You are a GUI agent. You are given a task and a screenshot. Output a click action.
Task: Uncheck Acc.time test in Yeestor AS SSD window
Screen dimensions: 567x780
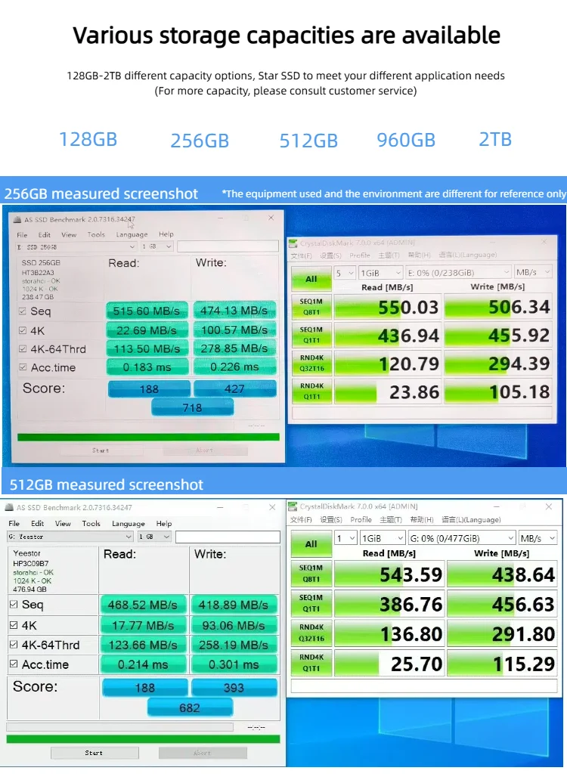[14, 664]
